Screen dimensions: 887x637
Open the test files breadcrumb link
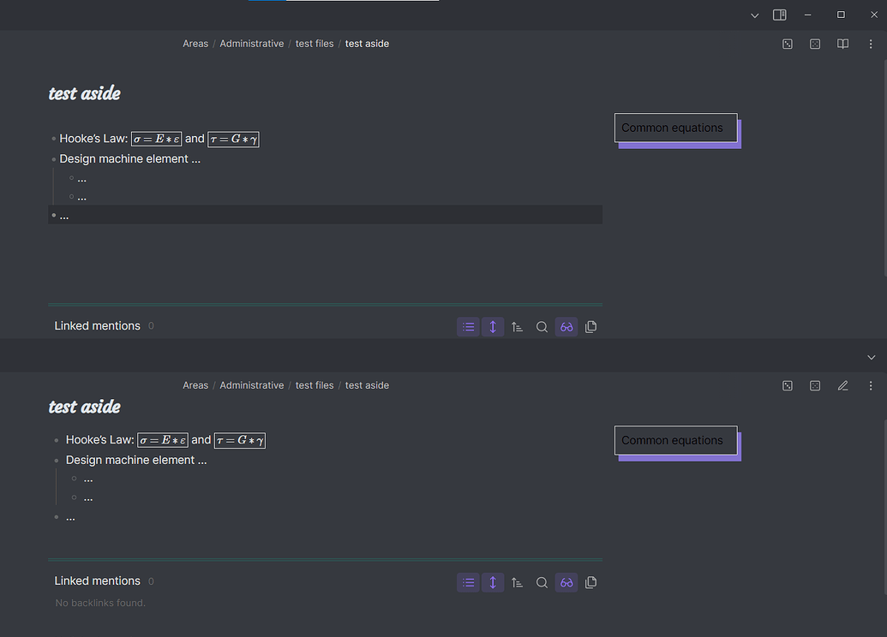(315, 43)
